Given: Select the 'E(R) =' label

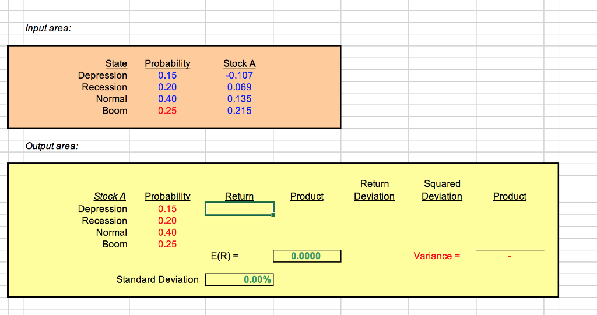Looking at the screenshot, I should (224, 256).
